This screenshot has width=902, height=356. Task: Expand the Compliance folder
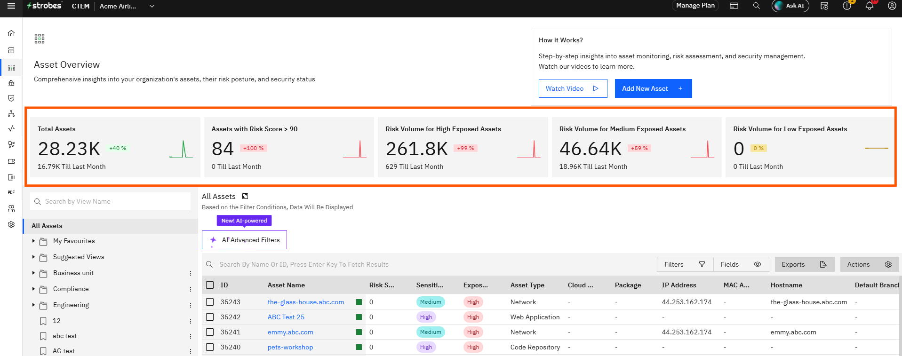point(33,289)
